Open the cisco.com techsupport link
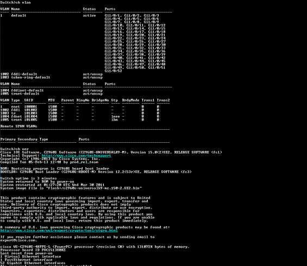Image resolution: width=307 pixels, height=266 pixels. point(77,156)
